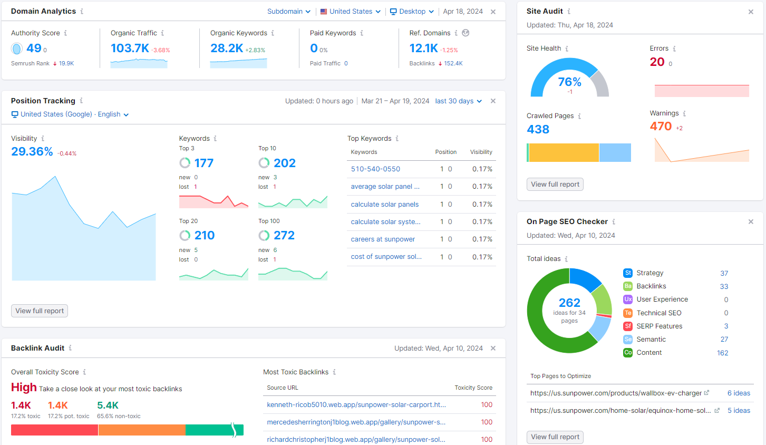Click the red toxic segment of toxicity bar

click(54, 430)
